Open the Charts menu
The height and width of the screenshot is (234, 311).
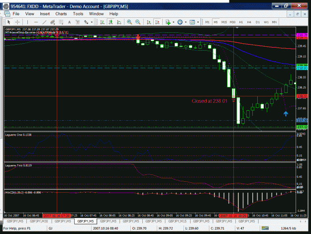[61, 14]
